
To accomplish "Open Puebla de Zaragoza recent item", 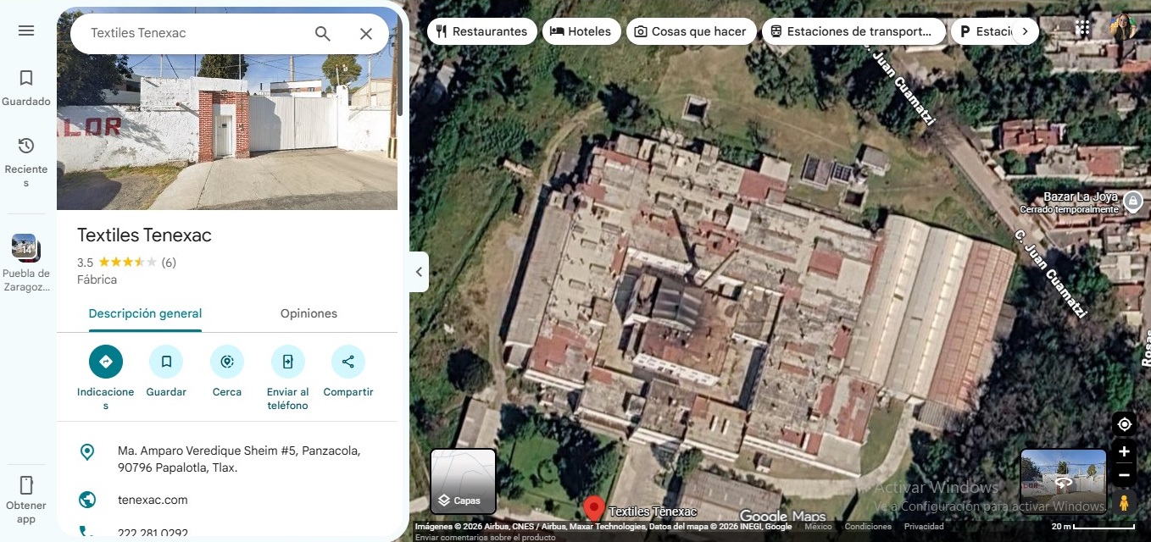I will click(26, 263).
